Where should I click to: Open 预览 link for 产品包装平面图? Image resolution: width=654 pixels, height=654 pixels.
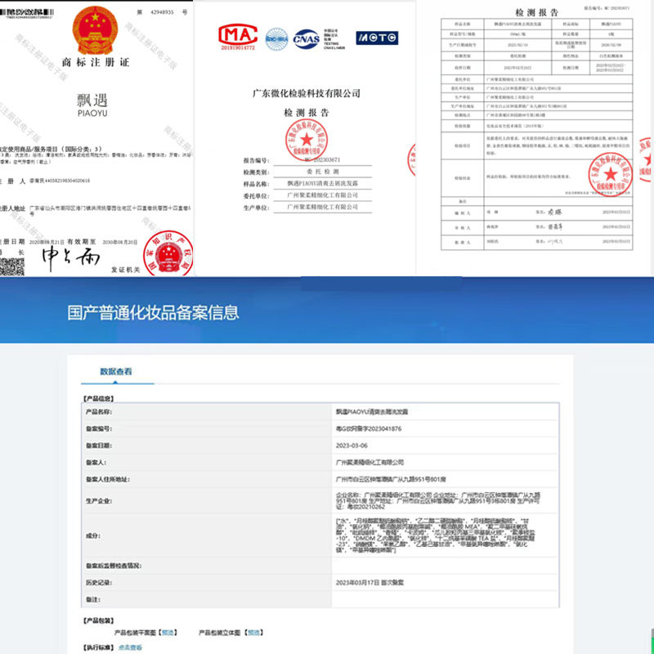point(168,632)
